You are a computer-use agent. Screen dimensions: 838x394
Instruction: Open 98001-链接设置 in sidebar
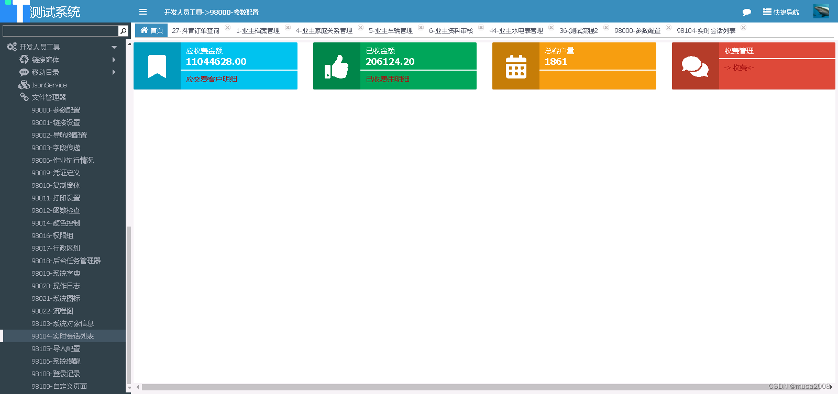tap(56, 122)
